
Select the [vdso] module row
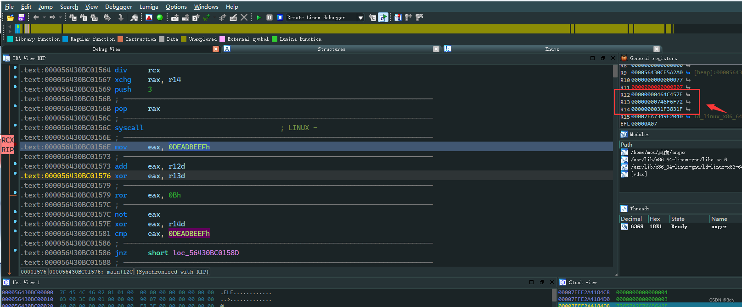[680, 174]
